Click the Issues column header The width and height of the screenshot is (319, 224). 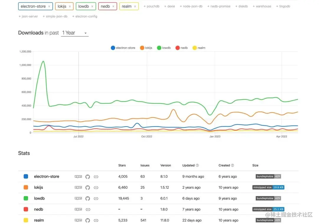click(145, 166)
